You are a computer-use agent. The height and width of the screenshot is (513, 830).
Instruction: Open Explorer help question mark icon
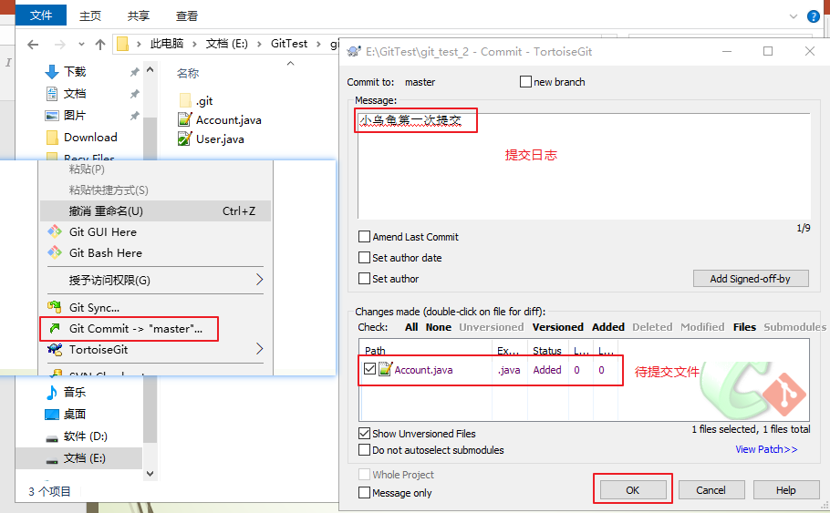click(x=813, y=16)
